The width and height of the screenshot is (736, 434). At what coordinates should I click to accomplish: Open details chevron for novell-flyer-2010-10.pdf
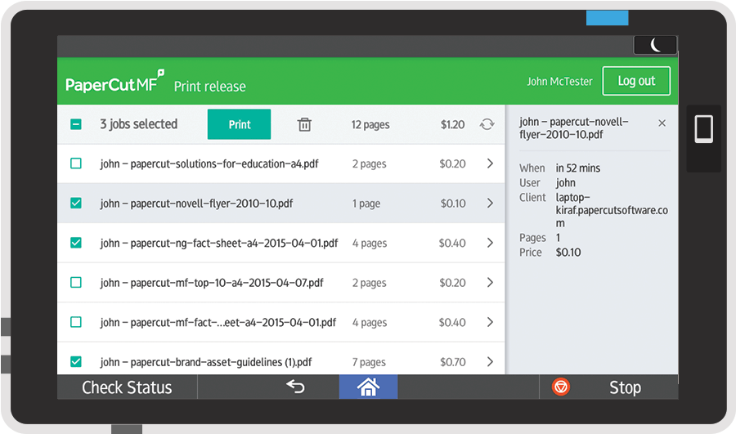(x=490, y=204)
